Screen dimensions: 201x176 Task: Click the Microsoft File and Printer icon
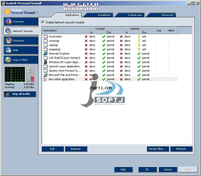tap(45, 75)
